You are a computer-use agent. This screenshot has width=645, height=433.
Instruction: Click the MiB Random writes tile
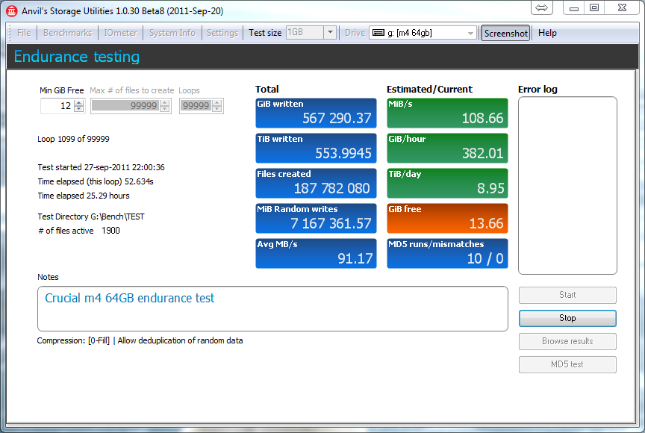[316, 218]
